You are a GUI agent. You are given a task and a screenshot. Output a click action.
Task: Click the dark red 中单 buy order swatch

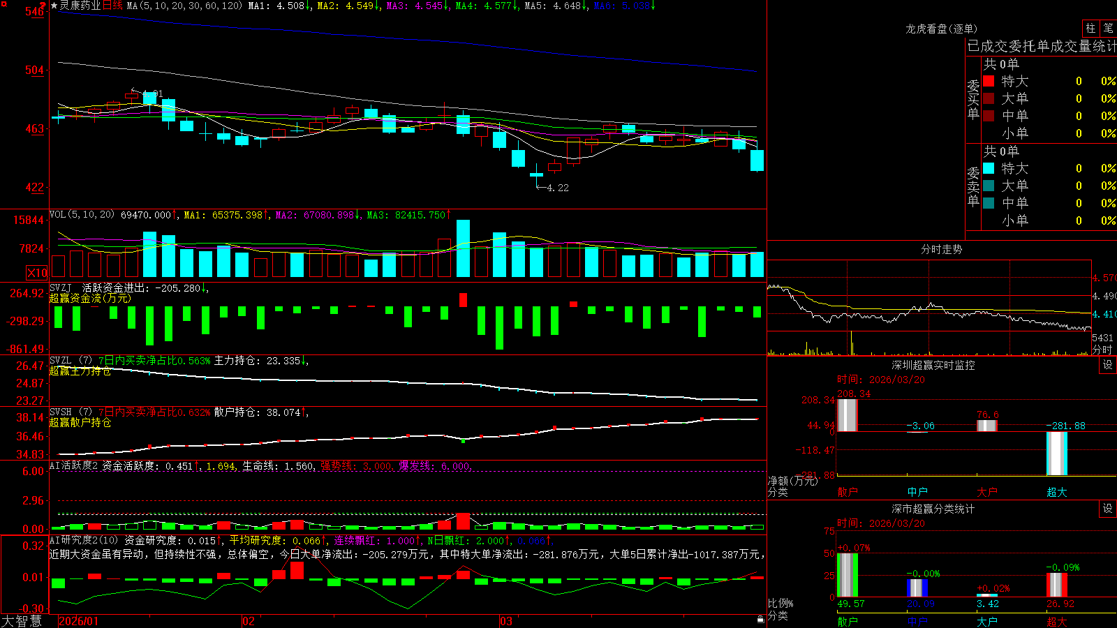pyautogui.click(x=989, y=116)
